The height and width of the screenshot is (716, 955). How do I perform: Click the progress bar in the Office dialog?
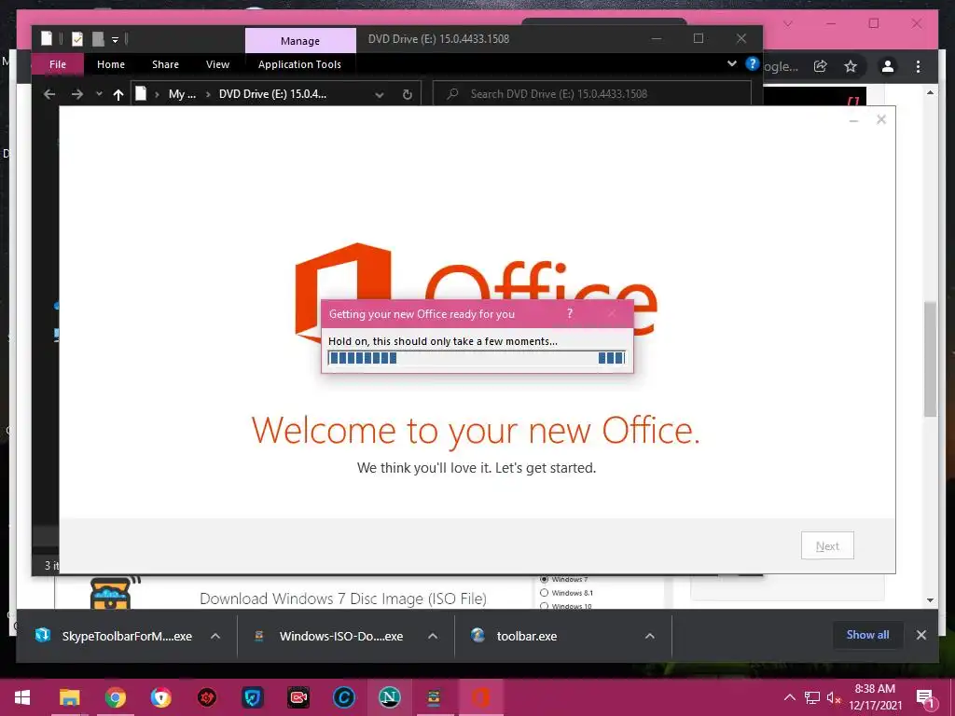[477, 358]
